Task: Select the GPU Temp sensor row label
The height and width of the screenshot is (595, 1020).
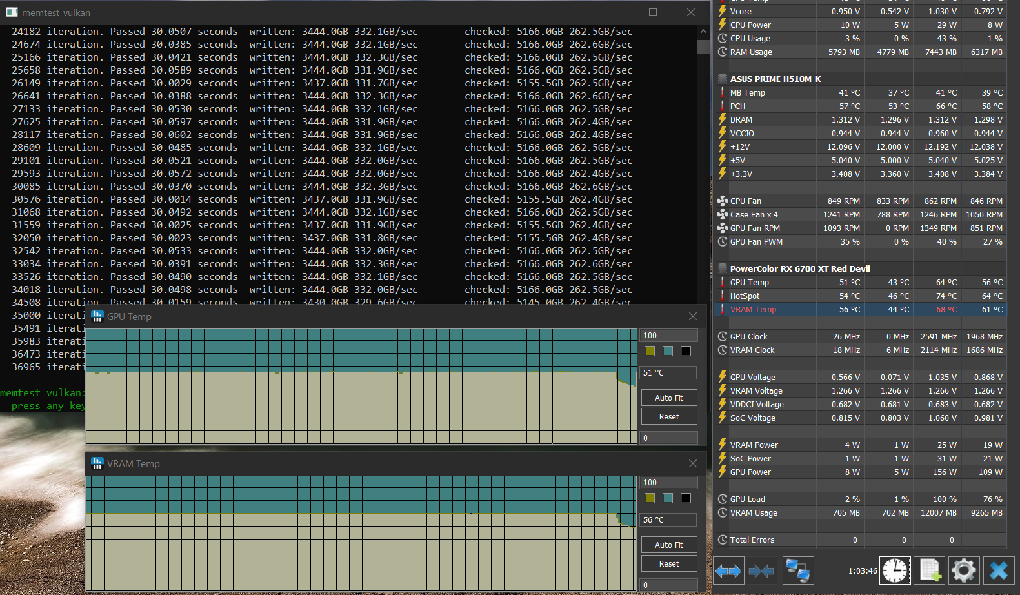Action: [749, 283]
